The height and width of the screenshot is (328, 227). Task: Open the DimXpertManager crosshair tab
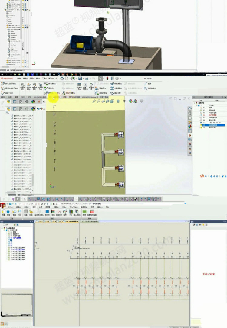click(27, 102)
